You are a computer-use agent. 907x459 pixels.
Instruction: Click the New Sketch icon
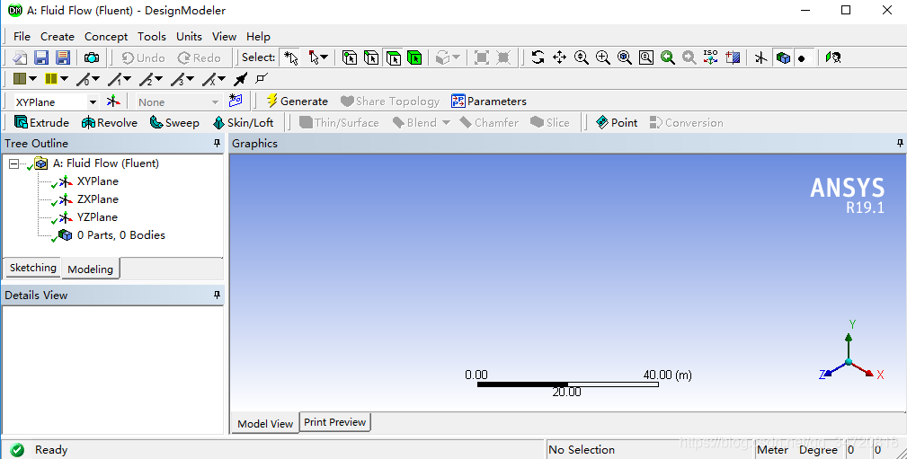tap(235, 102)
